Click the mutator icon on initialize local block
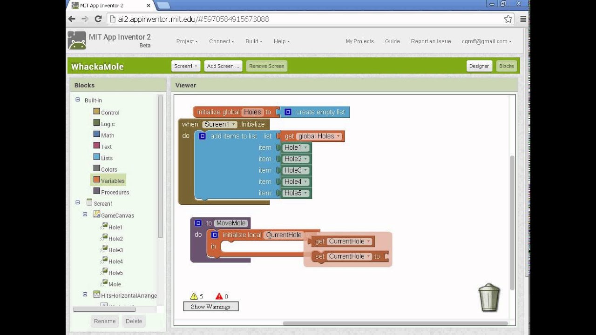The height and width of the screenshot is (335, 596). pos(215,235)
